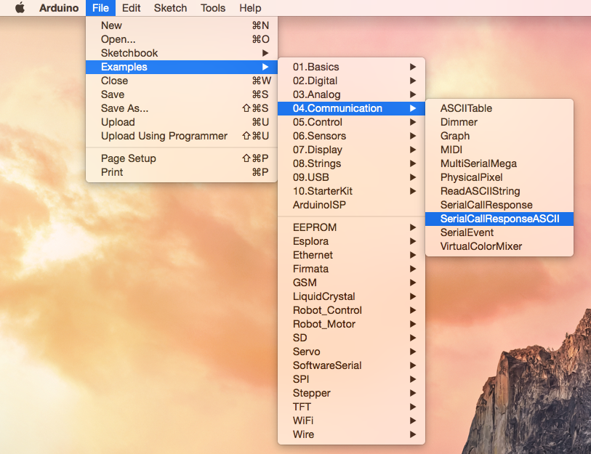Expand the TFT library examples
Image resolution: width=591 pixels, height=454 pixels.
[351, 407]
